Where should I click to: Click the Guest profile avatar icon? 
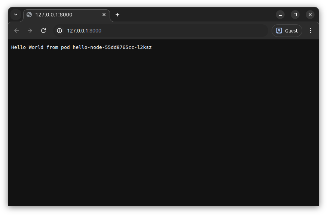point(279,31)
